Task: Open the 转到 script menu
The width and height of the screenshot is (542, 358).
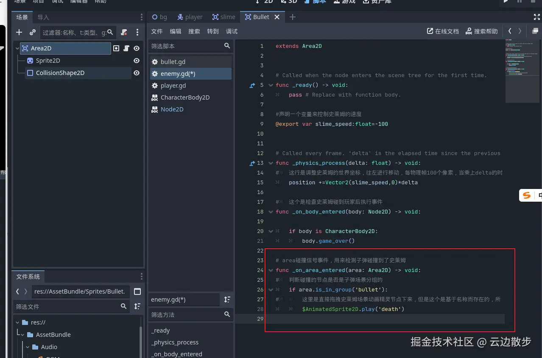Action: [x=213, y=31]
